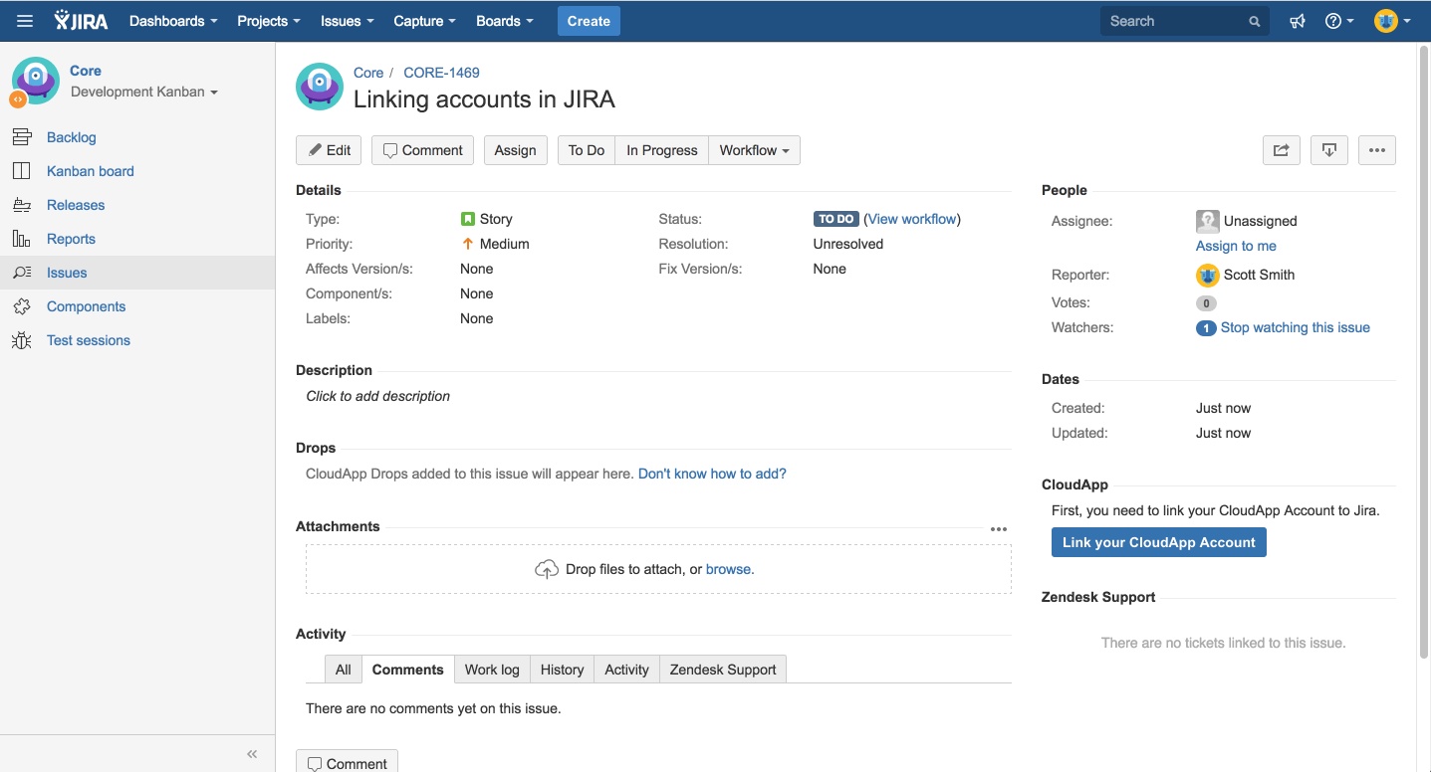Click the Unassigned avatar placeholder
1431x772 pixels.
1207,221
